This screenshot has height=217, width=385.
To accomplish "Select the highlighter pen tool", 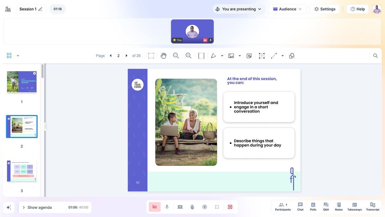I will (x=214, y=56).
